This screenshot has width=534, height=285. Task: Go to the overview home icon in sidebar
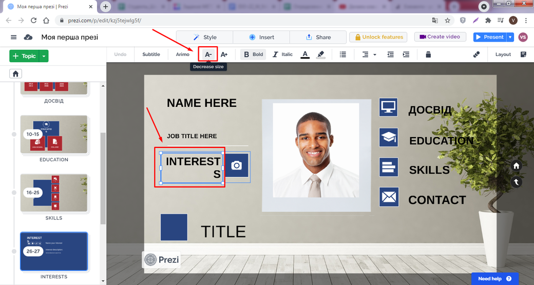click(15, 73)
